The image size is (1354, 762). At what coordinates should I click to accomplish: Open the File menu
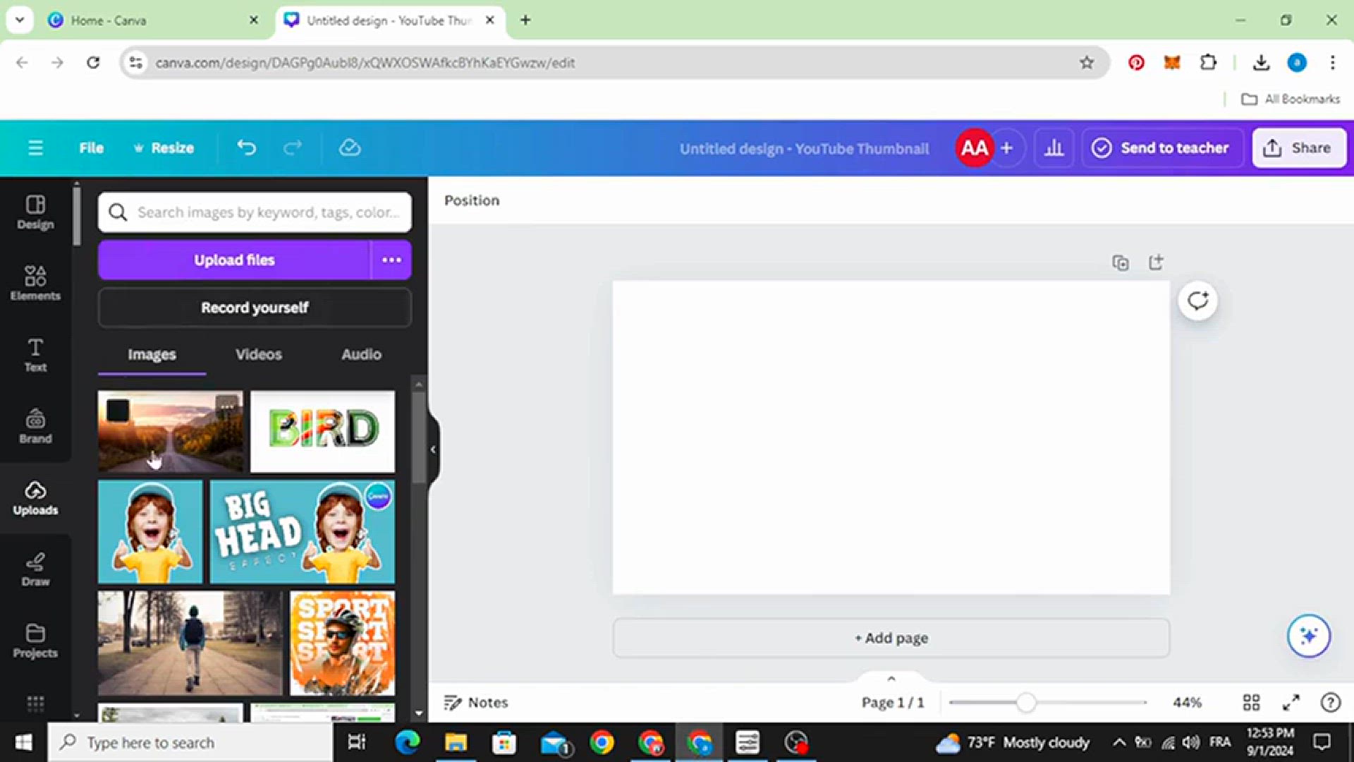91,147
